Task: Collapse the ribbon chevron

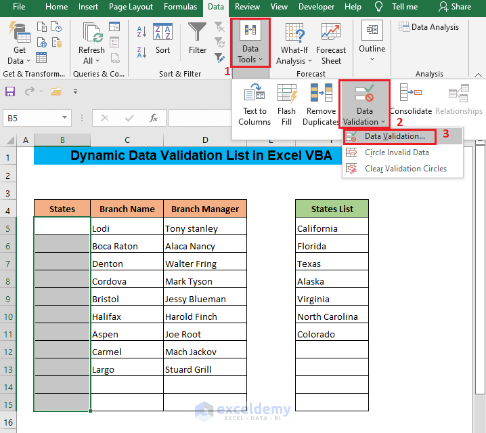Action: click(x=478, y=75)
